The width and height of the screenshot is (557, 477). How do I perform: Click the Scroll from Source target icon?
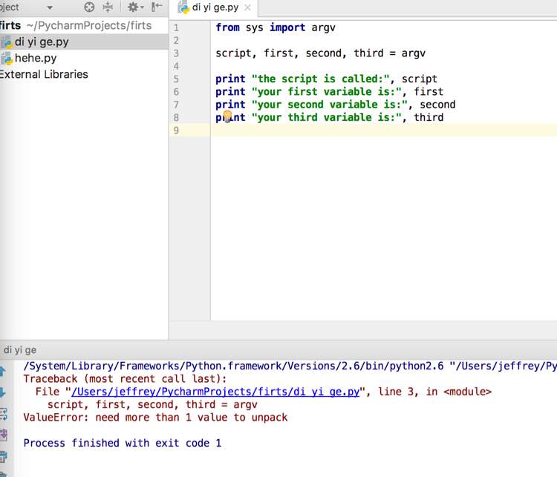click(89, 7)
